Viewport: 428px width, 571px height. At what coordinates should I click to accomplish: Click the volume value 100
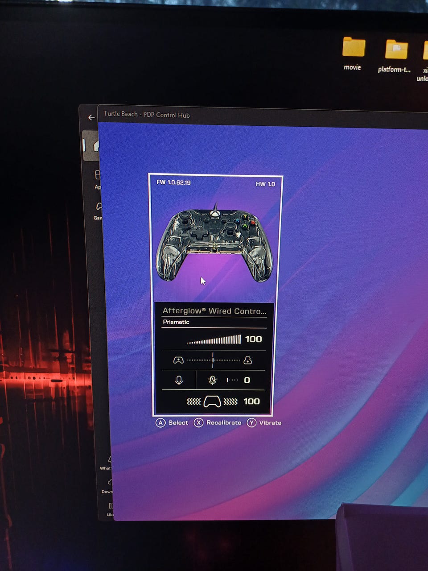pyautogui.click(x=253, y=339)
